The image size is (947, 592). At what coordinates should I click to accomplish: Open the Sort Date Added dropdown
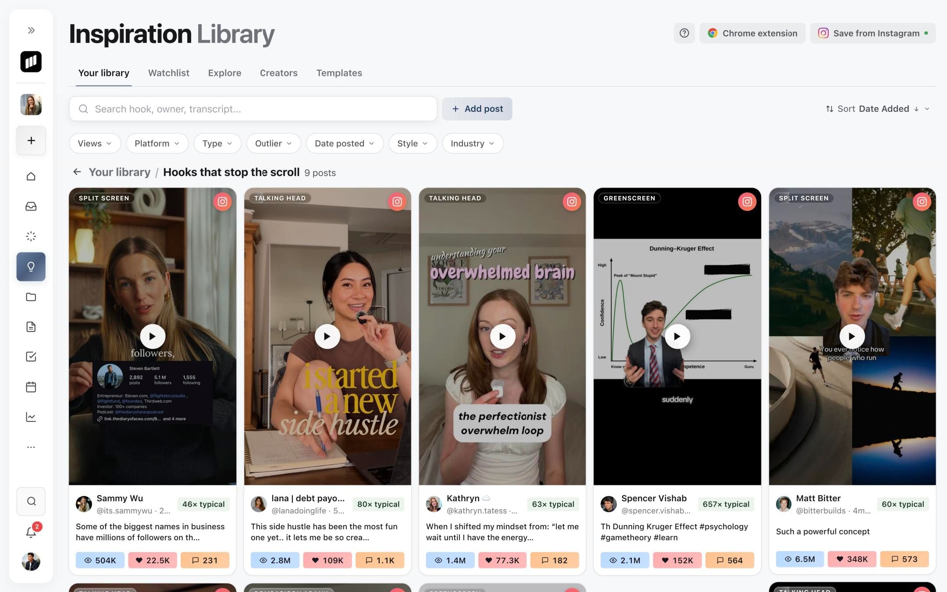click(878, 109)
